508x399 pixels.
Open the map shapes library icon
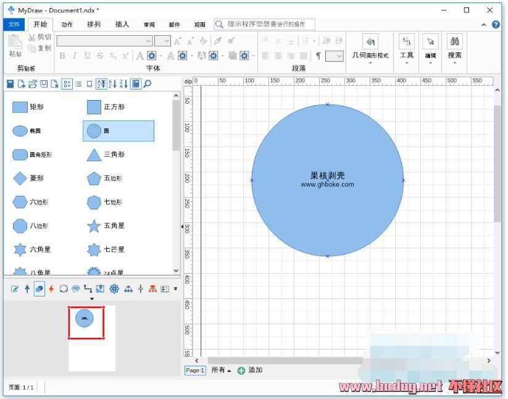tap(100, 288)
